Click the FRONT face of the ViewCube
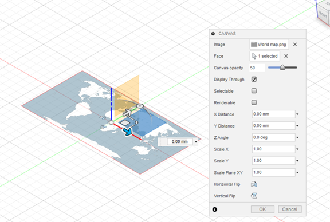 point(323,14)
